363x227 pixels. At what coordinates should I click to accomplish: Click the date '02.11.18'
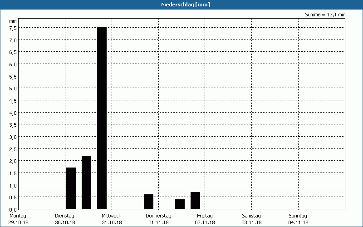[x=205, y=223]
